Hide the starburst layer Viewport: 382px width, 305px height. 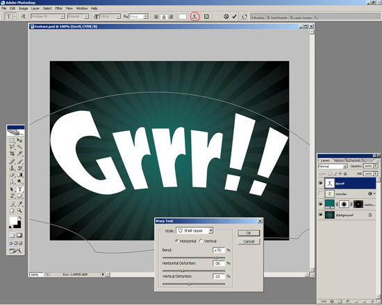coord(321,204)
